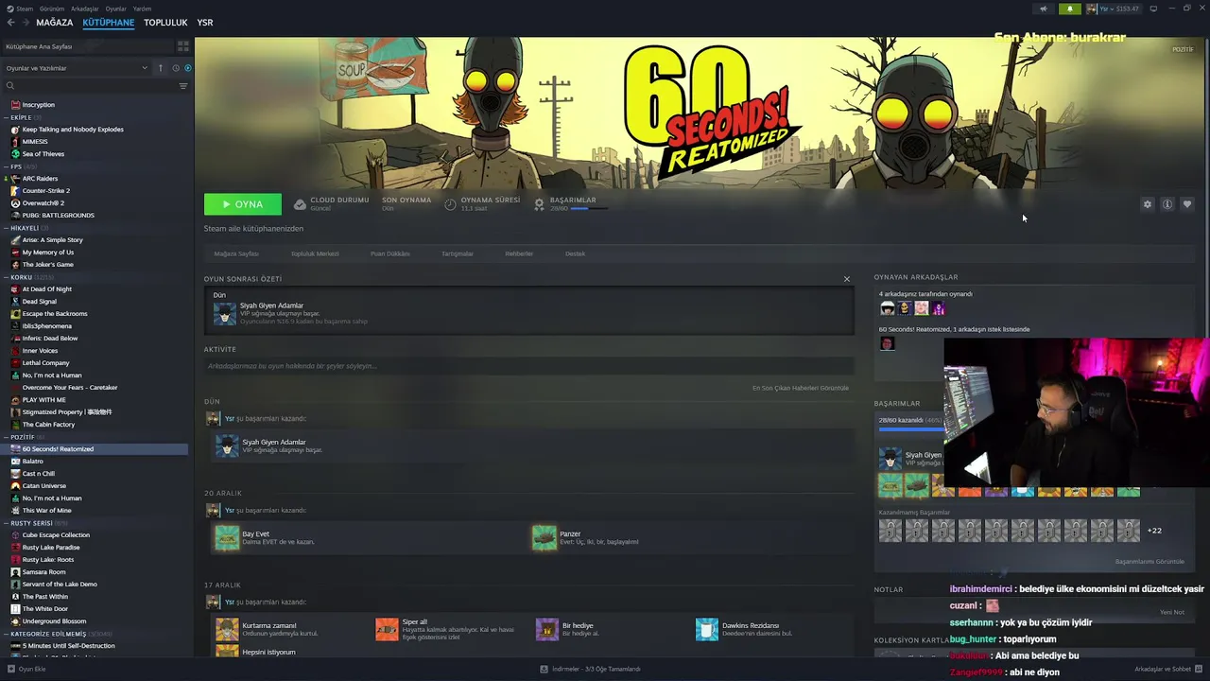1210x681 pixels.
Task: Open Panzer achievement icon
Action: [544, 538]
